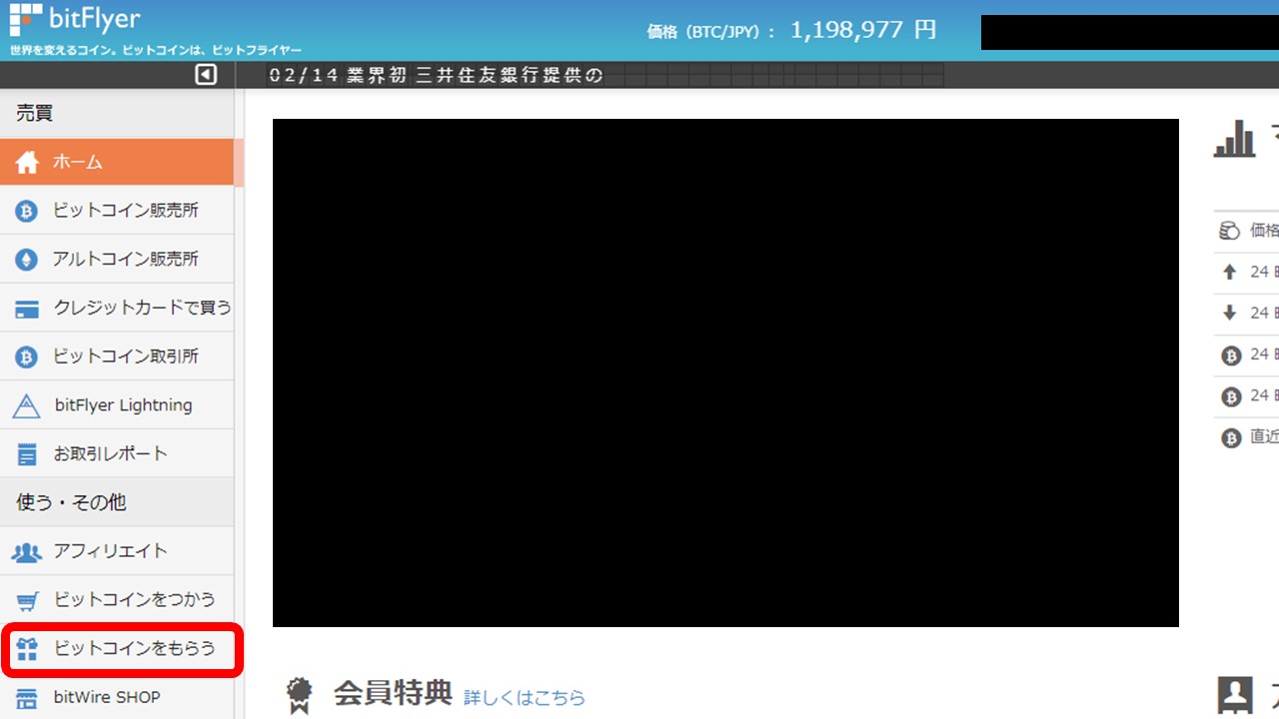The width and height of the screenshot is (1279, 719).
Task: Select the アフィリエイト people icon
Action: (27, 550)
